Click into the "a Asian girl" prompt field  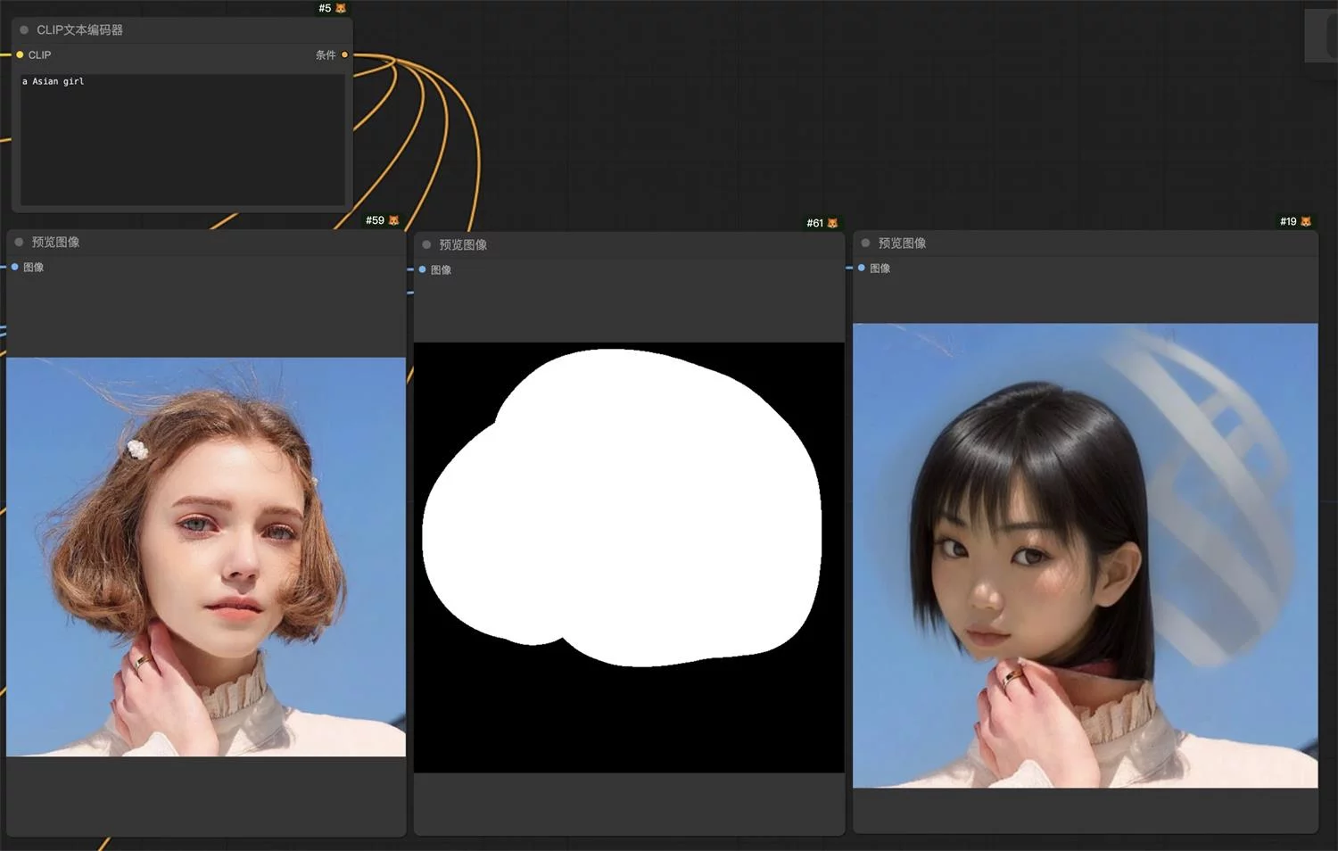click(x=182, y=138)
